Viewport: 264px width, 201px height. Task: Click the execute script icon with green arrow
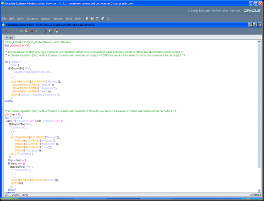50,31
